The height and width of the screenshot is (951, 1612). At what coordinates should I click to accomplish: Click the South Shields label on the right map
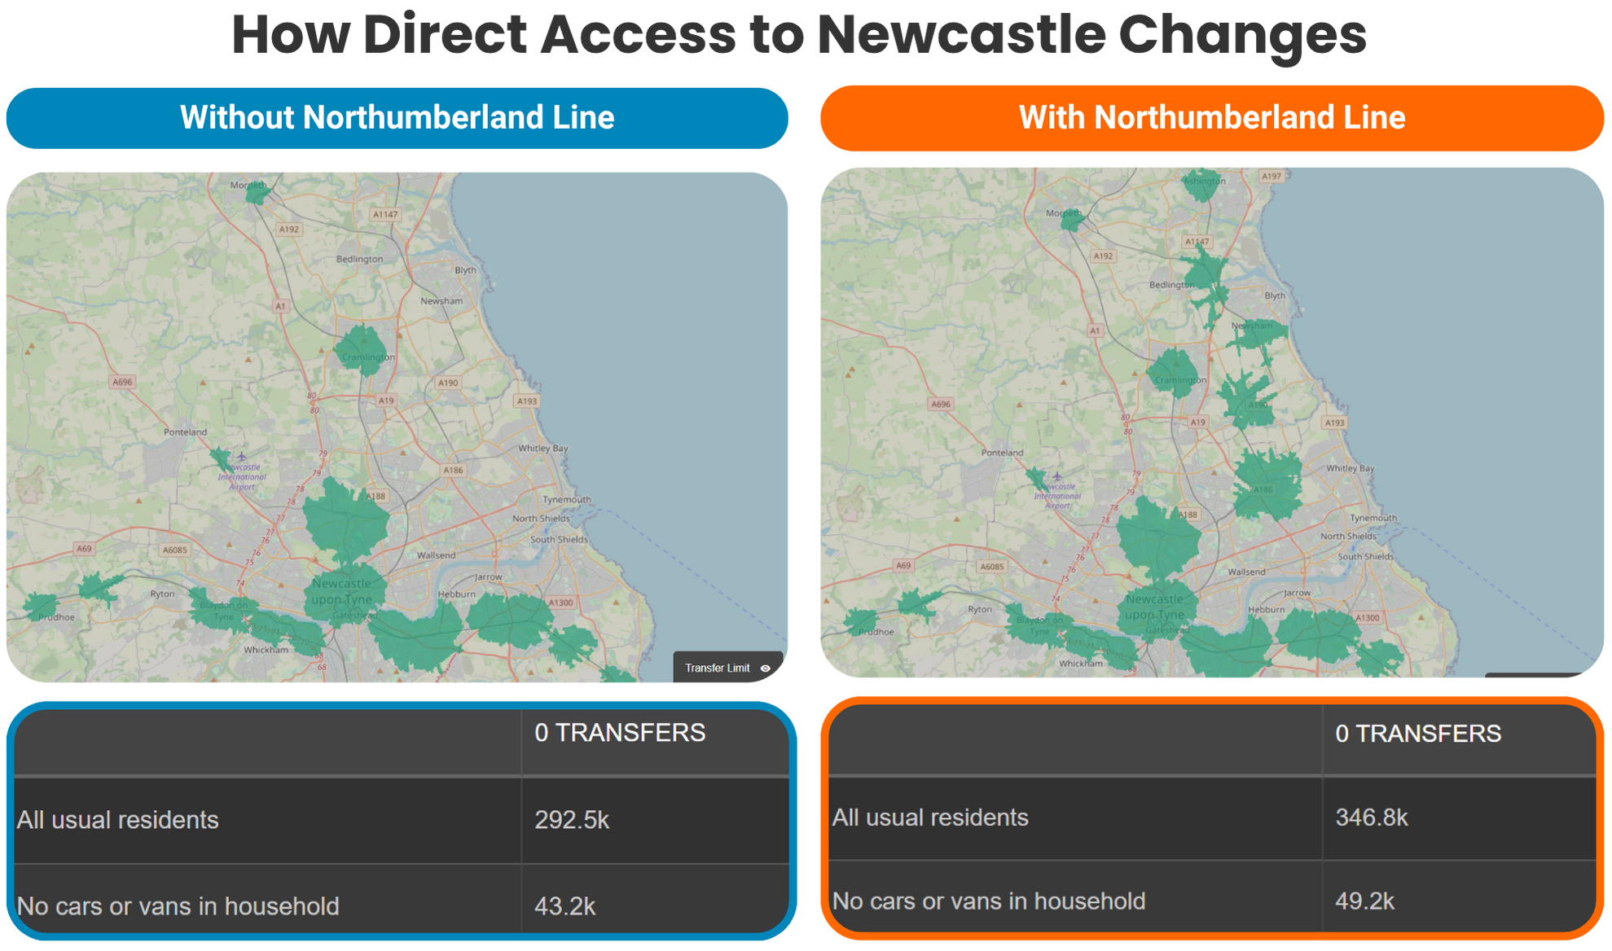coord(1365,557)
